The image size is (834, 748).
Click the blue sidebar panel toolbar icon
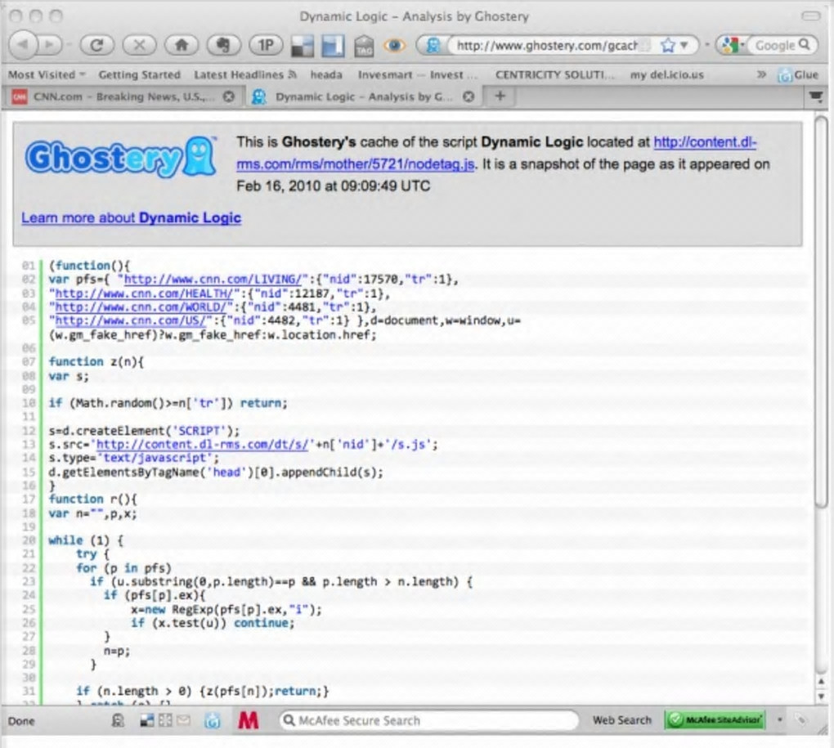[x=334, y=47]
